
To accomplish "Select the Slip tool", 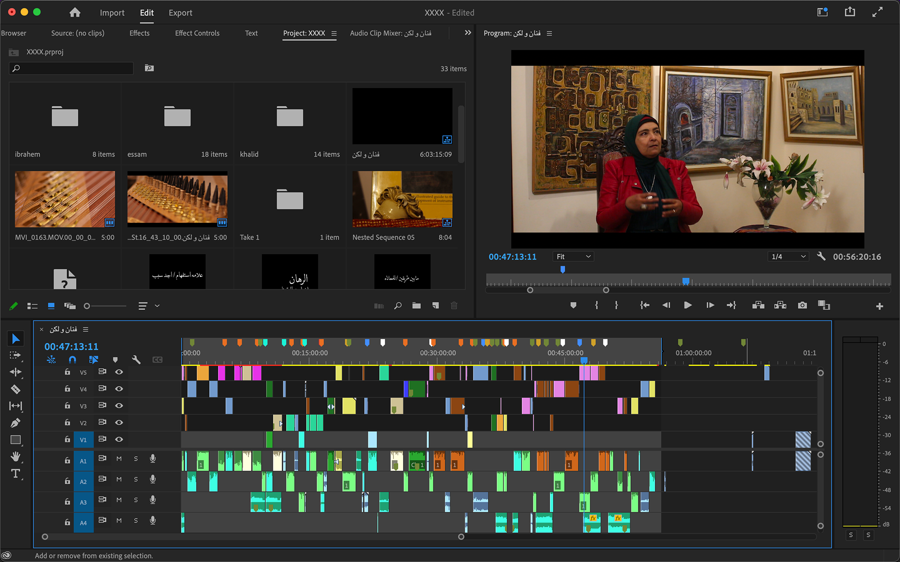I will 15,406.
